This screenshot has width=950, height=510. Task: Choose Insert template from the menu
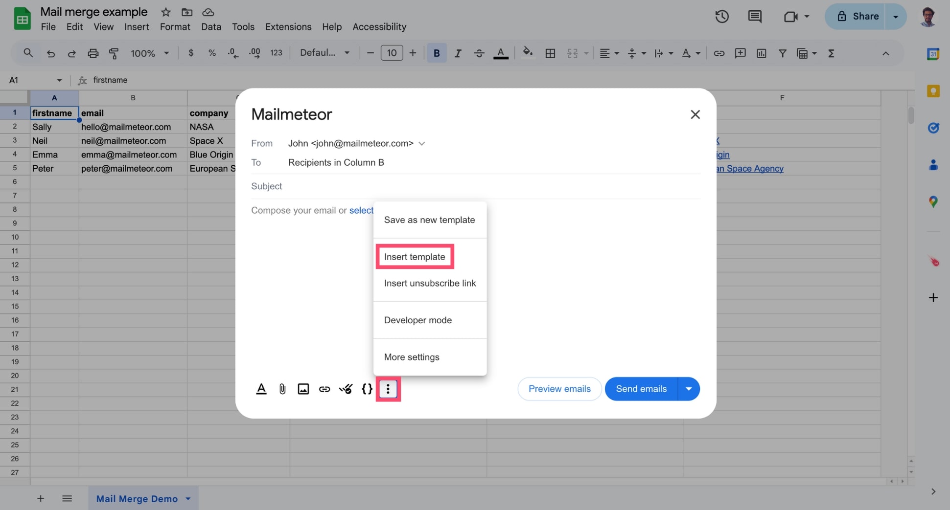coord(415,257)
